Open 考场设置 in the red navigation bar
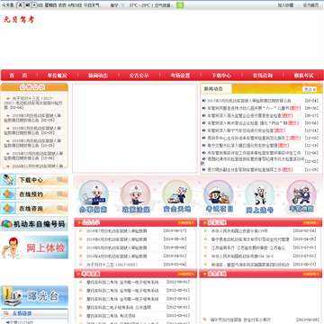This screenshot has width=324, height=324. [180, 76]
